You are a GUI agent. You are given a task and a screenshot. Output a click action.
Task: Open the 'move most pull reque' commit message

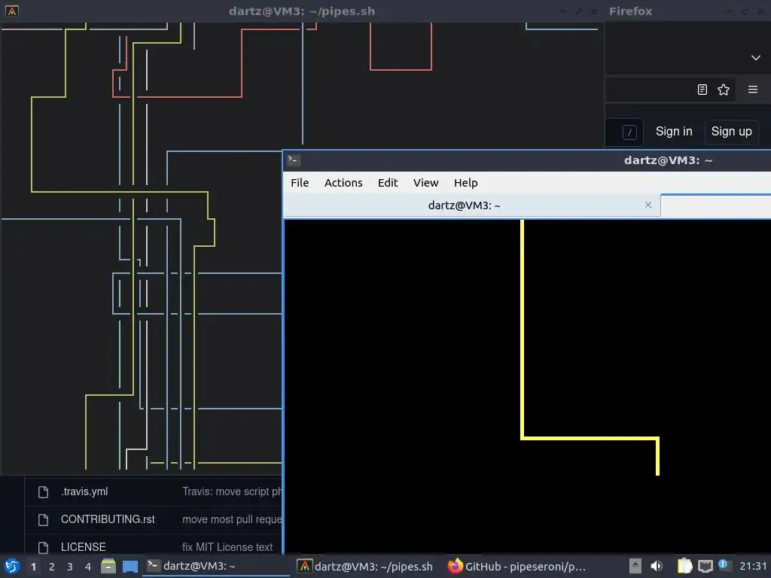click(232, 519)
